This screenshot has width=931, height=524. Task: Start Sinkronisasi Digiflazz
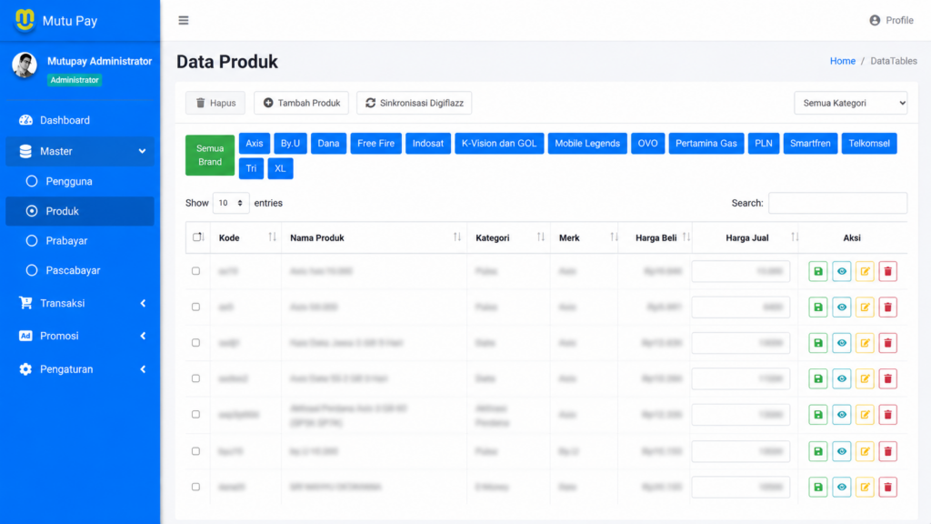pos(414,103)
